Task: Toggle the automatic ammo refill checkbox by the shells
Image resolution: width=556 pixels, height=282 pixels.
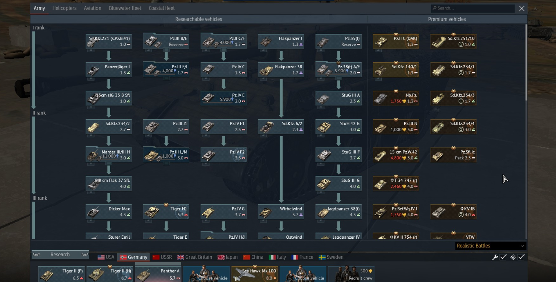Action: point(521,257)
